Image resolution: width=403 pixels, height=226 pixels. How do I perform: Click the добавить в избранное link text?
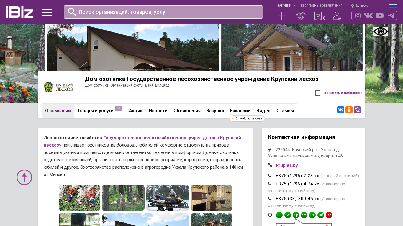343,93
